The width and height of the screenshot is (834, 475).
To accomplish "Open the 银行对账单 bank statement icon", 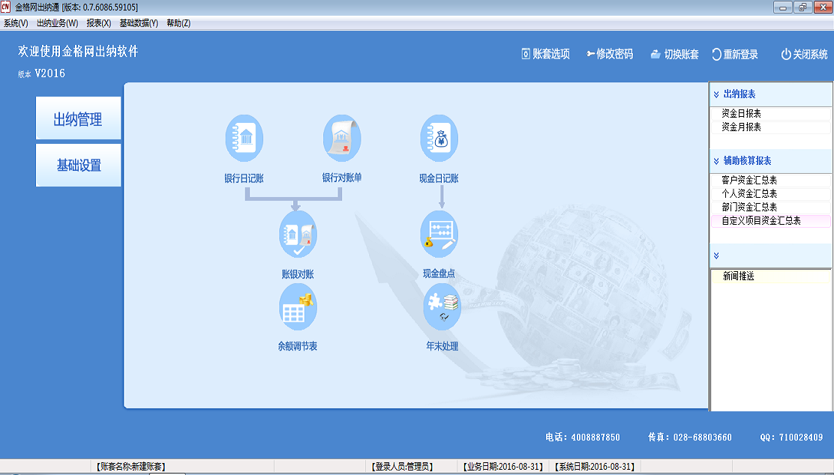I will [x=341, y=139].
